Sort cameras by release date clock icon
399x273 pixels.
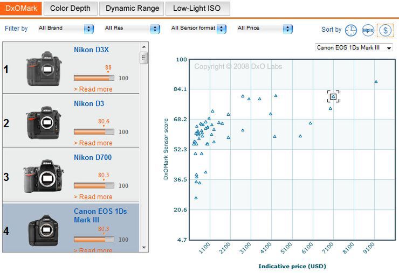click(351, 31)
